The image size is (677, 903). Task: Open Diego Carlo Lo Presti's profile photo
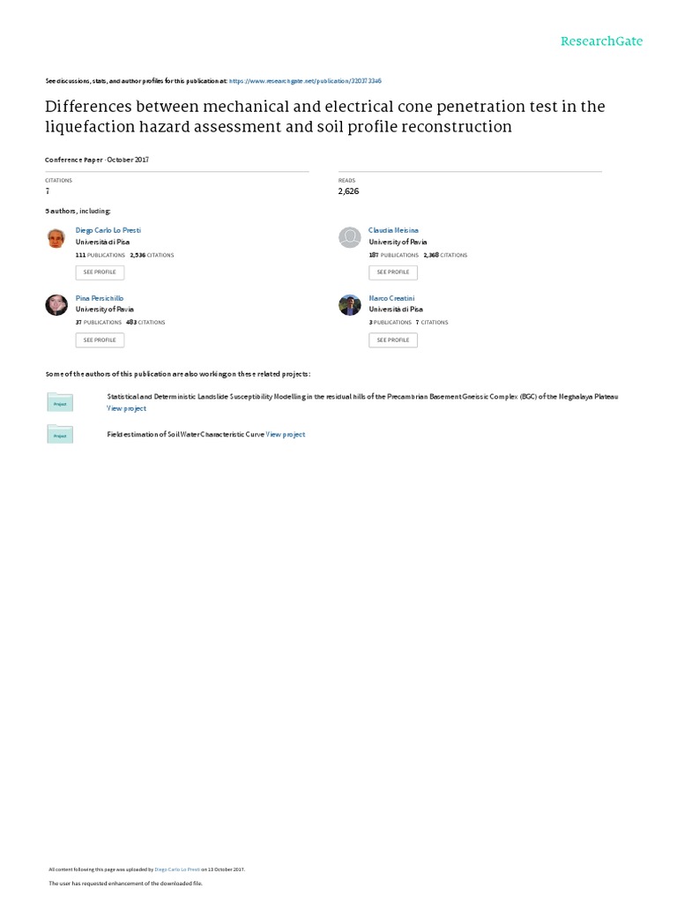pyautogui.click(x=56, y=238)
